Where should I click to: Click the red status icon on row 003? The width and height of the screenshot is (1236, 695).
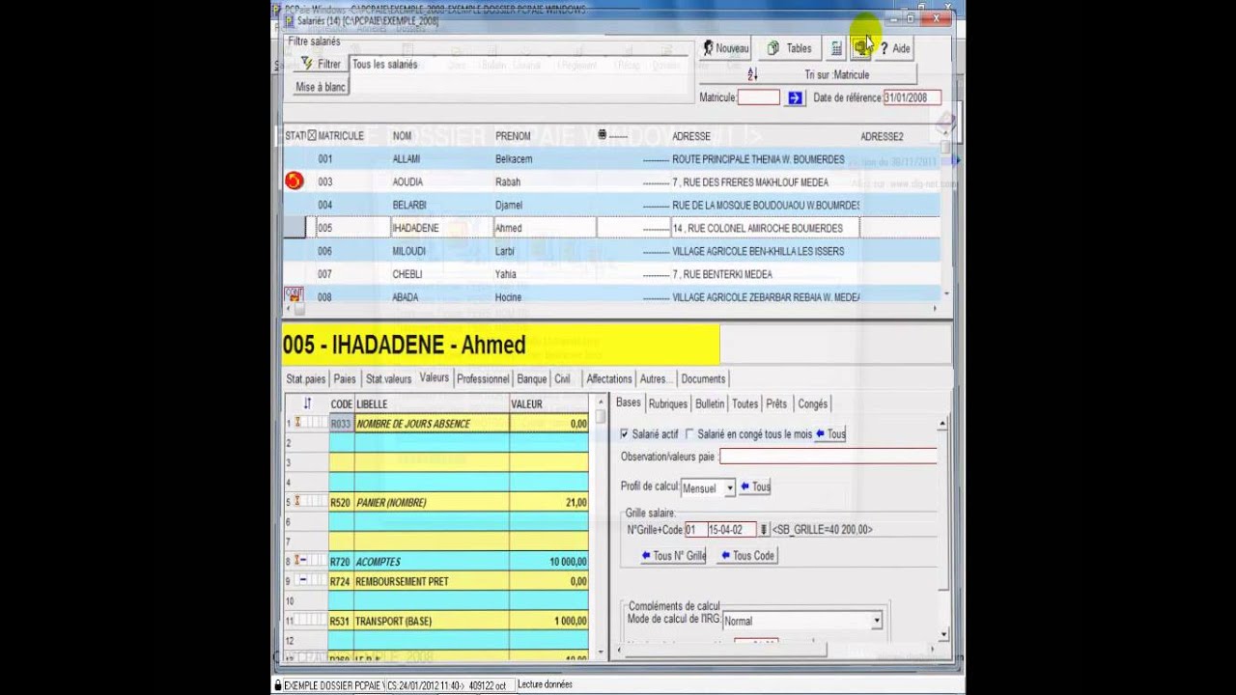pyautogui.click(x=295, y=181)
